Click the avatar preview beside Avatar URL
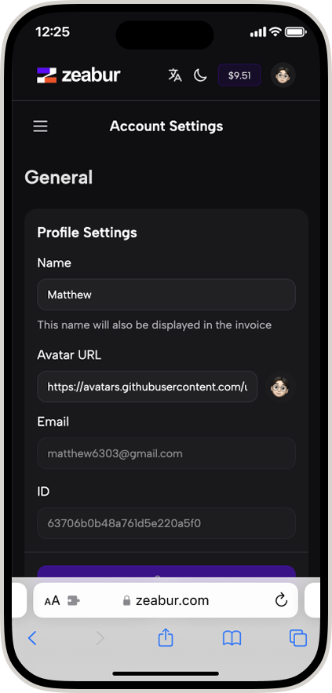Viewport: 332px width, 693px height. (x=279, y=387)
